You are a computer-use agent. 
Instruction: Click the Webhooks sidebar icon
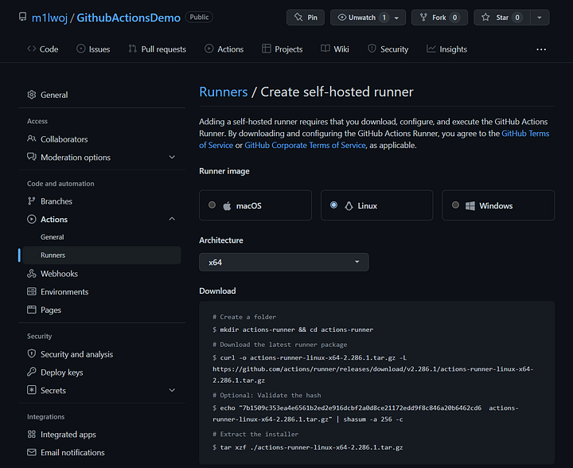click(32, 273)
